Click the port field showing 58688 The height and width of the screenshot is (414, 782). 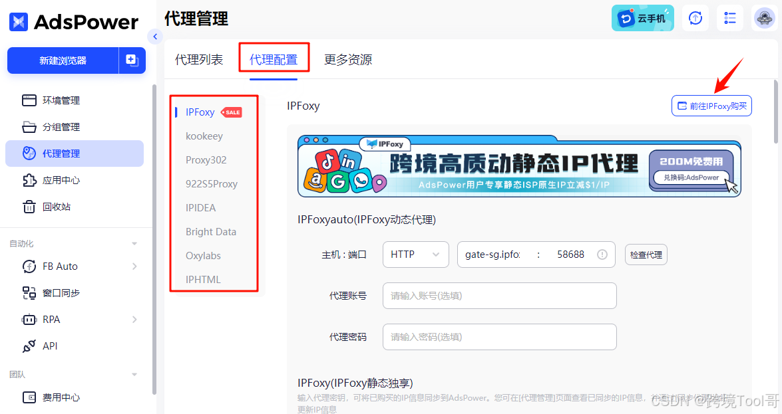[x=570, y=255]
